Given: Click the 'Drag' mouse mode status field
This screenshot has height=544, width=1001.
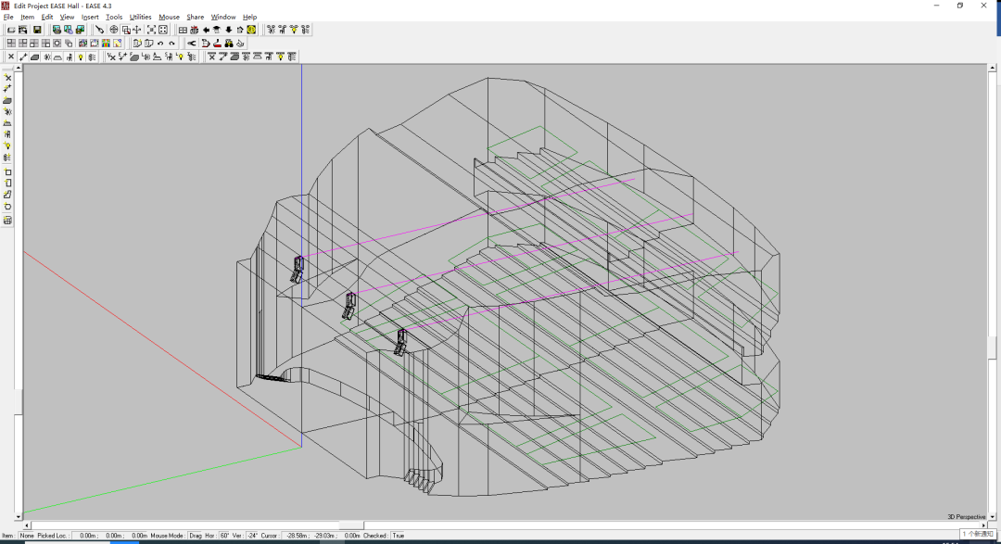Looking at the screenshot, I should point(195,536).
